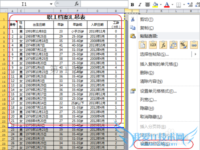Image resolution: width=200 pixels, height=150 pixels.
Task: Open fill color dropdown arrow
Action: [161, 5]
